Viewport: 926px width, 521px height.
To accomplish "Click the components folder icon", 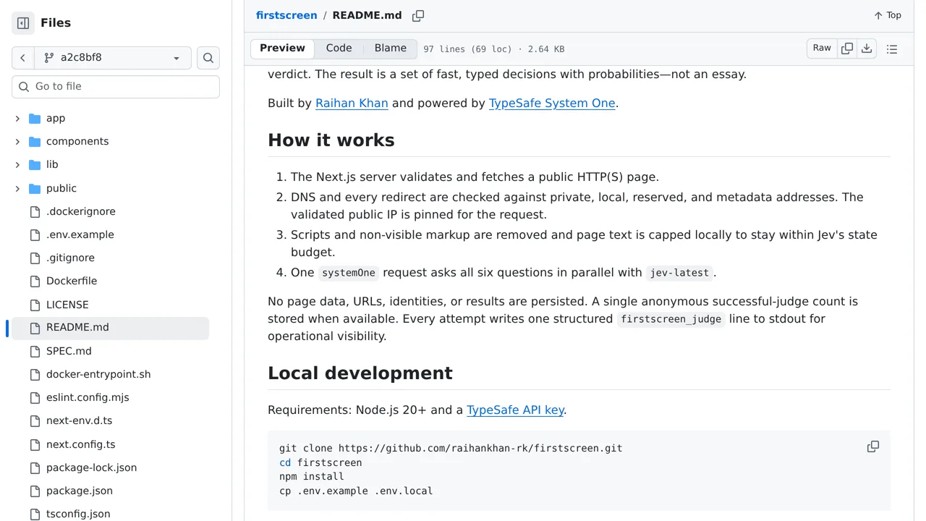I will (35, 141).
